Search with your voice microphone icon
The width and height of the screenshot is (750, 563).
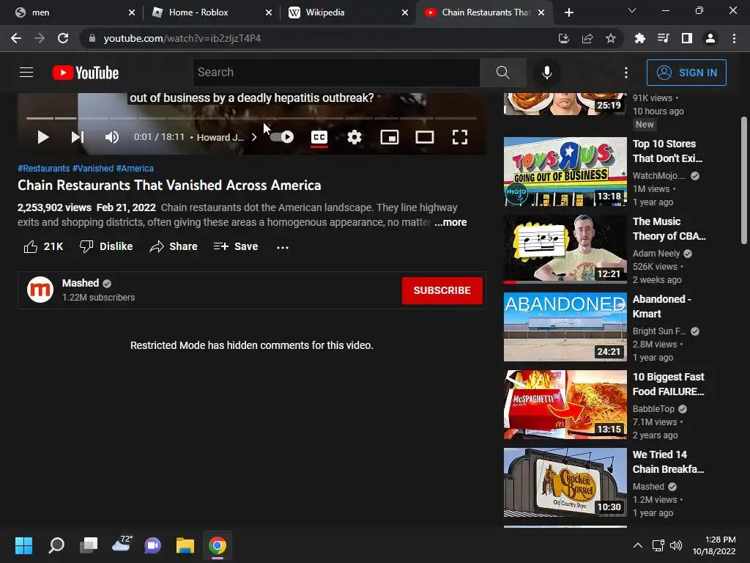(x=546, y=73)
